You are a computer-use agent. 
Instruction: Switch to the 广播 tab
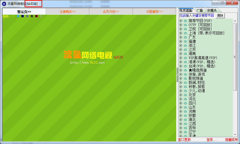200,10
